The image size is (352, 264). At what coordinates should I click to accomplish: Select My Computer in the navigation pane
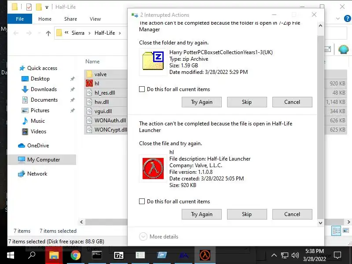[42, 160]
